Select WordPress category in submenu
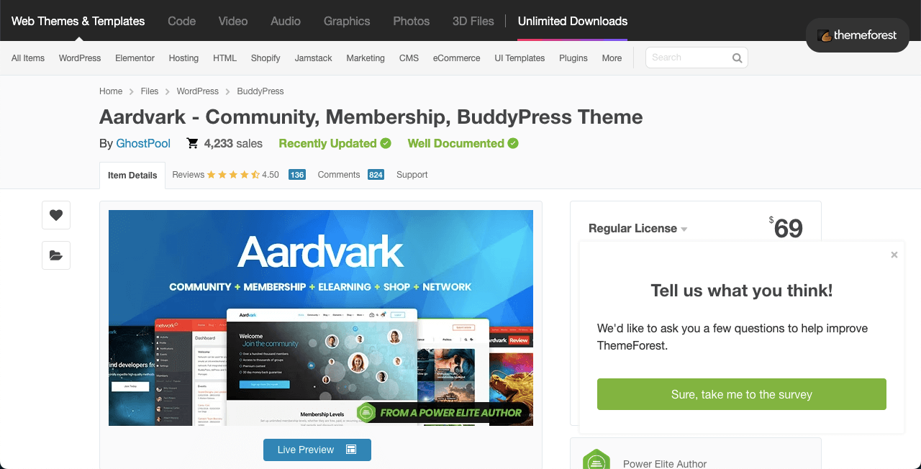Screen dimensions: 921x469 point(80,58)
